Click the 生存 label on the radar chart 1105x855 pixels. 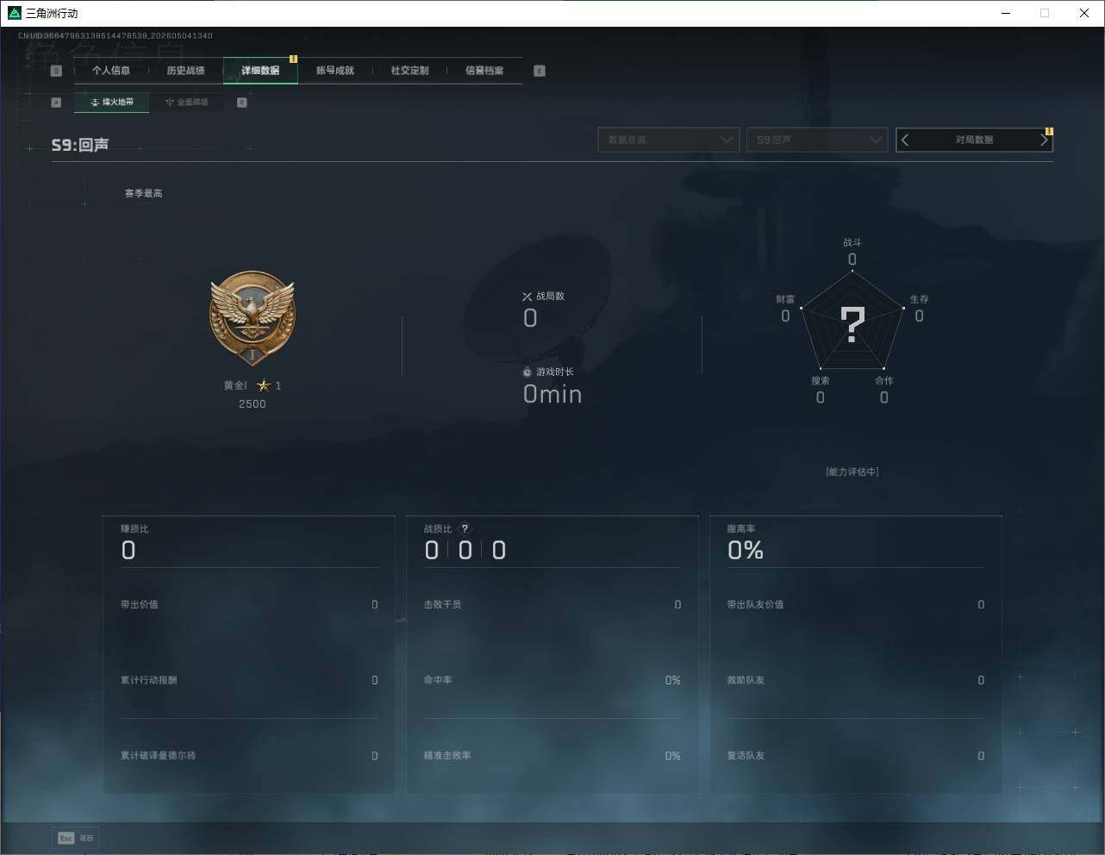pos(920,299)
